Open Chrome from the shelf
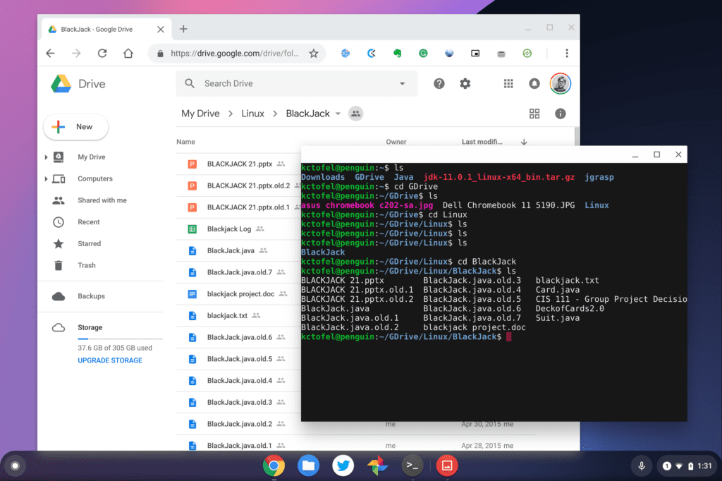 [274, 465]
